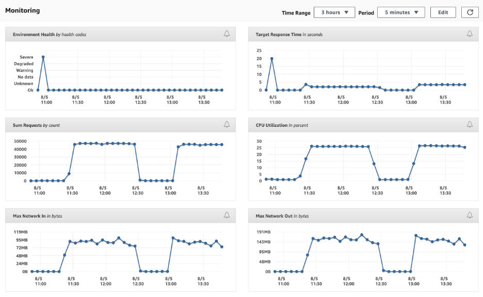Click the Max Network In alarm bell
Viewport: 483px width, 297px height.
(227, 216)
